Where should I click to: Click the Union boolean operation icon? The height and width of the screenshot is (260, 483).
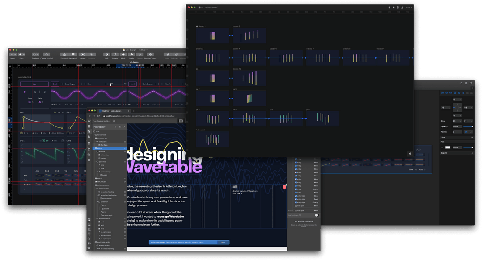169,55
